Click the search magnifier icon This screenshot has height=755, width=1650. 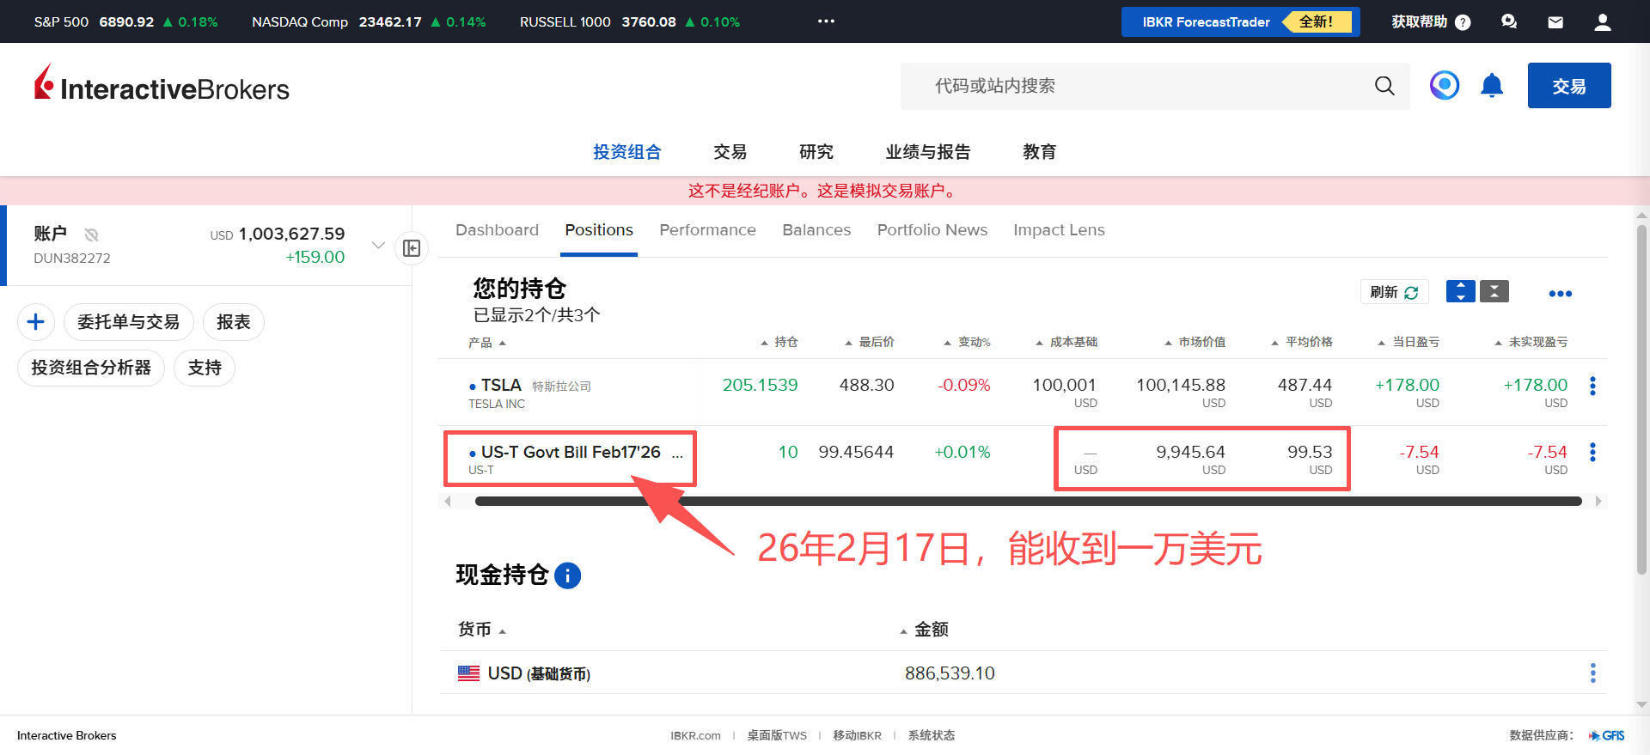[1384, 86]
